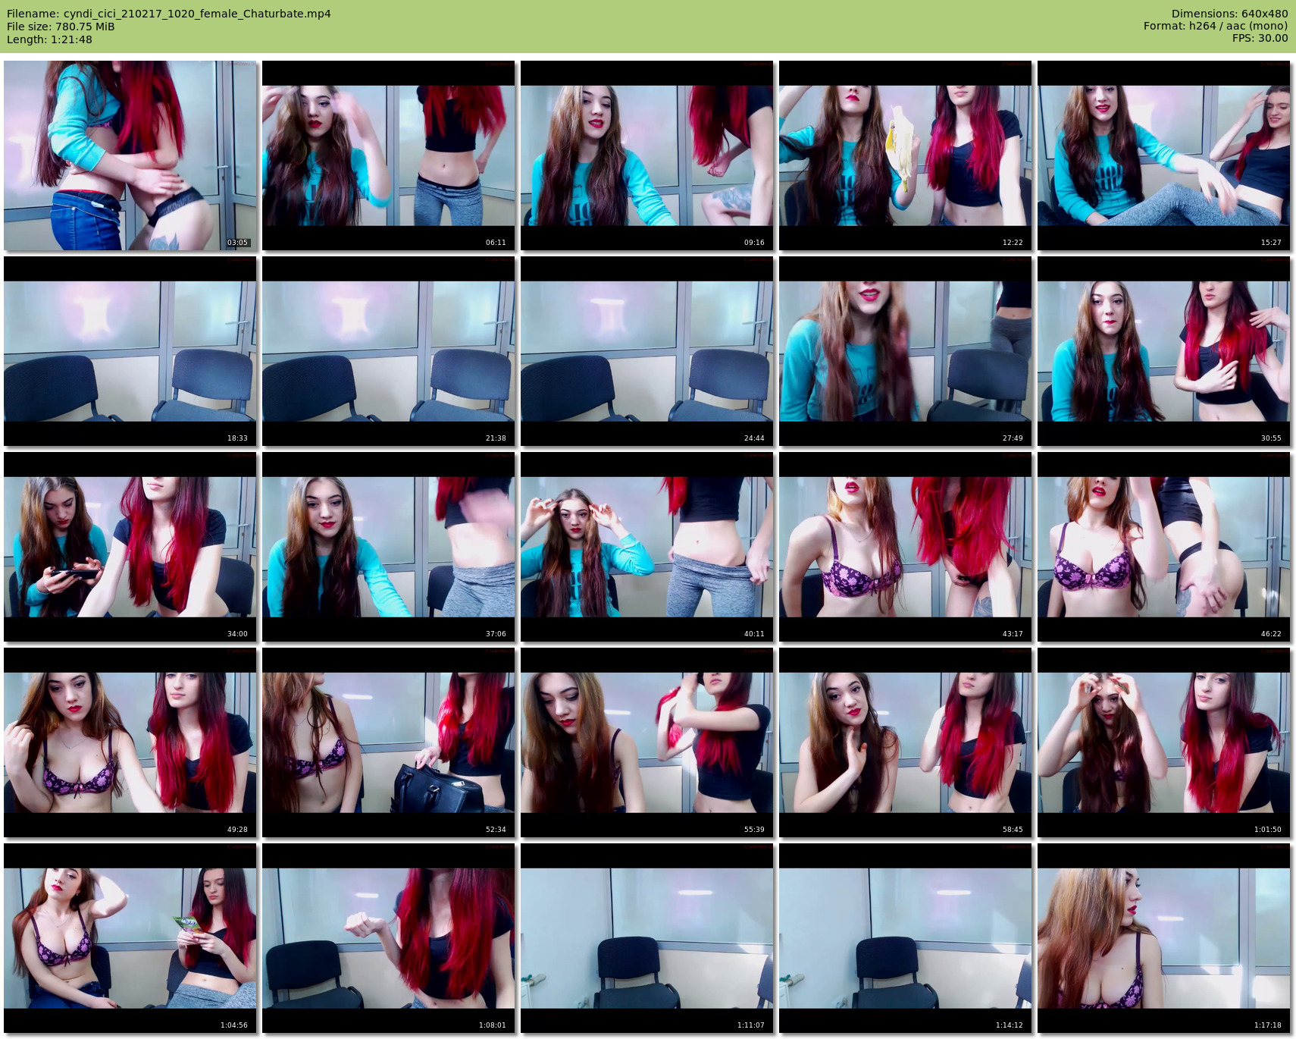This screenshot has width=1296, height=1039.
Task: Open the thumbnail stamped 03:05
Action: pyautogui.click(x=130, y=155)
